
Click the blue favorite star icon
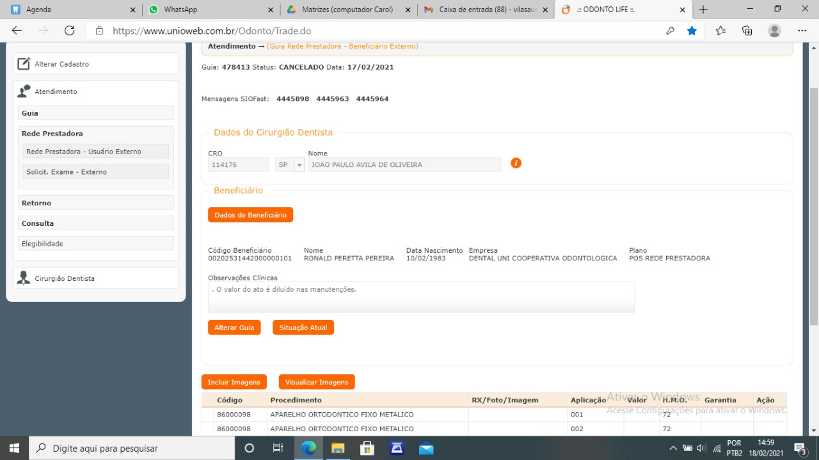[692, 31]
